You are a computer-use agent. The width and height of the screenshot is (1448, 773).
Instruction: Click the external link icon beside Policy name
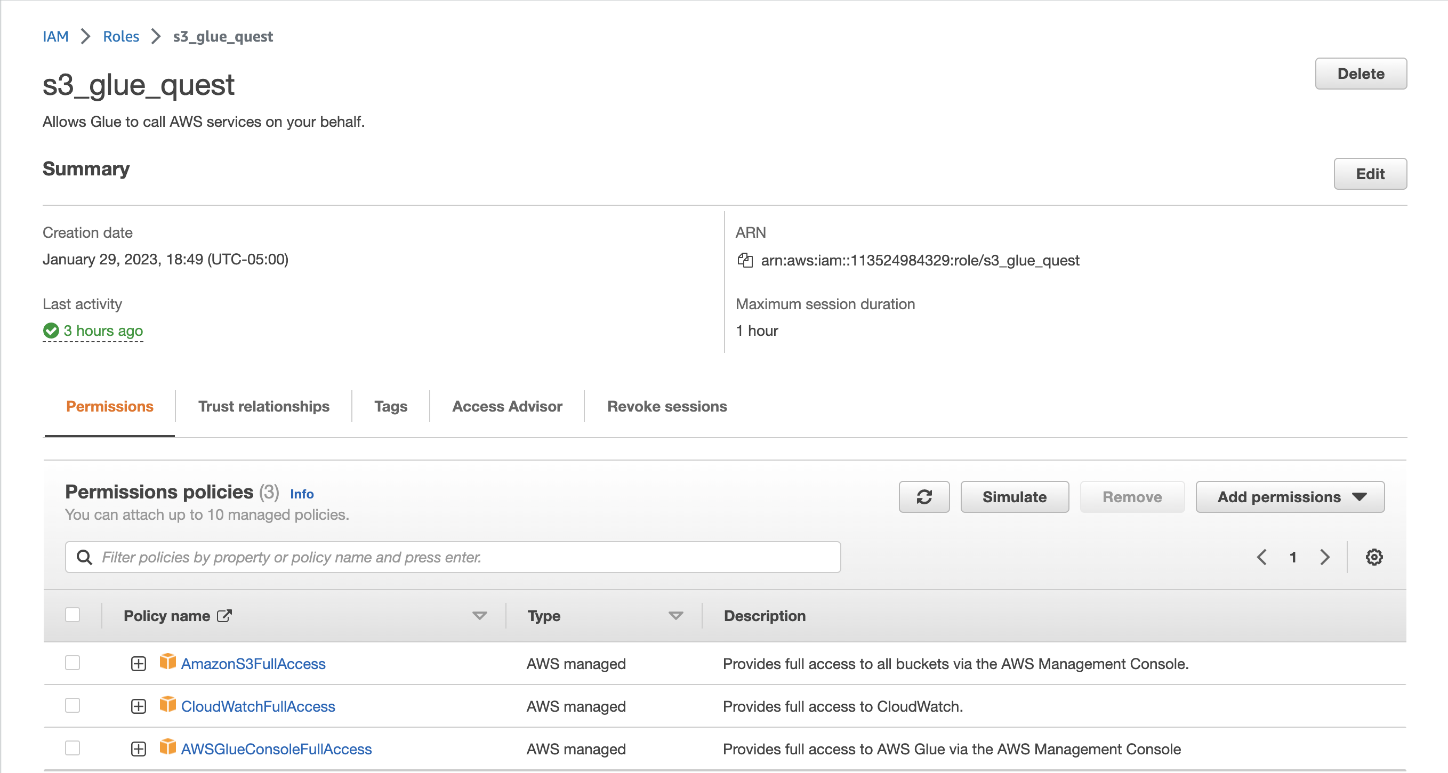pos(224,616)
